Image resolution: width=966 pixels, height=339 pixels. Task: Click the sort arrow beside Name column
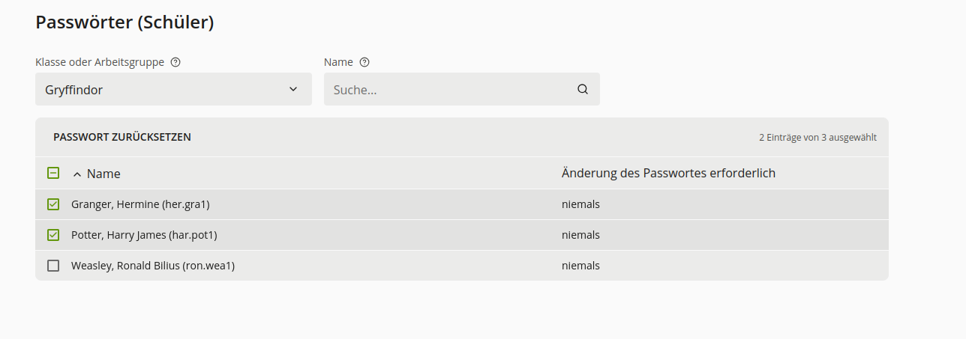point(76,174)
